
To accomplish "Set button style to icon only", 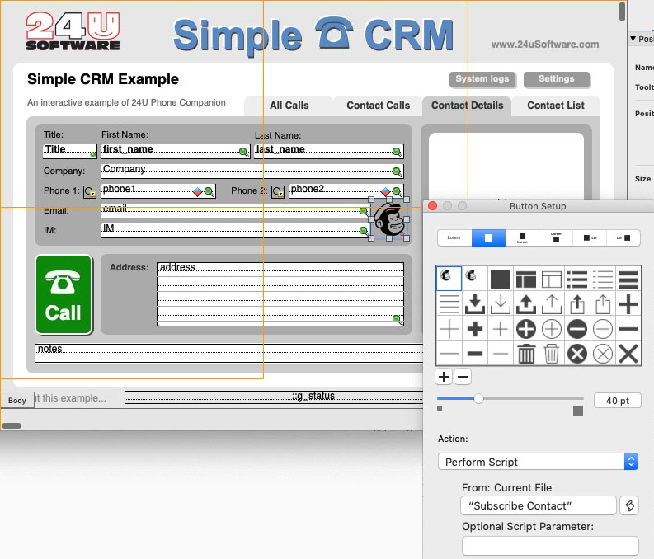I will [488, 237].
